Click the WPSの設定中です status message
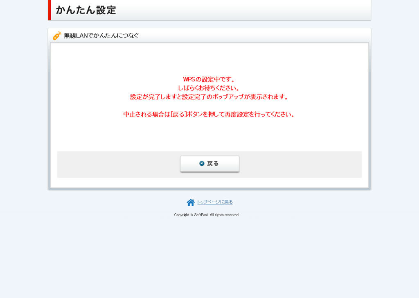Image resolution: width=419 pixels, height=298 pixels. pyautogui.click(x=209, y=79)
